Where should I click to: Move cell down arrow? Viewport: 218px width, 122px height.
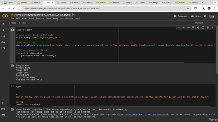coord(184,28)
